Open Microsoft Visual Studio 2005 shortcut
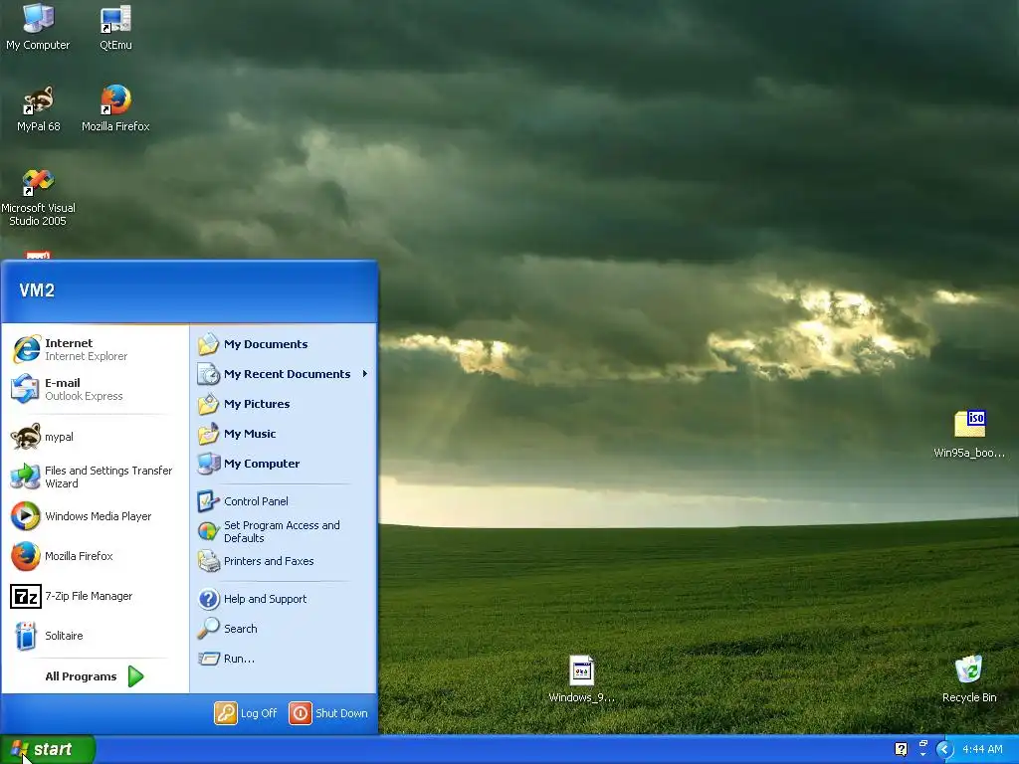Screen dimensions: 1019x764 [x=38, y=198]
